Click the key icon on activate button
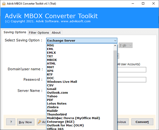 (40, 122)
